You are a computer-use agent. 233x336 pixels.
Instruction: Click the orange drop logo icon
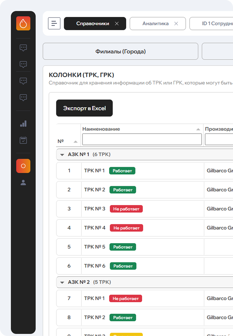pos(23,23)
